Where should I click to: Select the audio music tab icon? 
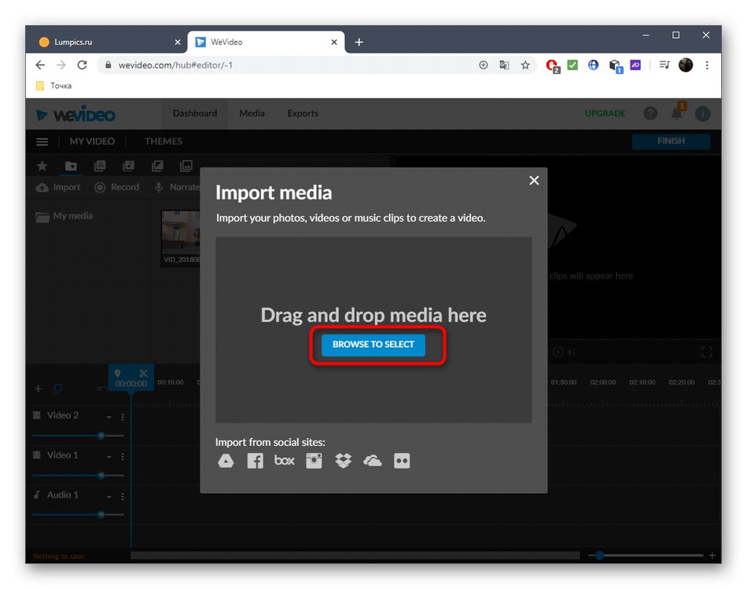click(x=128, y=166)
